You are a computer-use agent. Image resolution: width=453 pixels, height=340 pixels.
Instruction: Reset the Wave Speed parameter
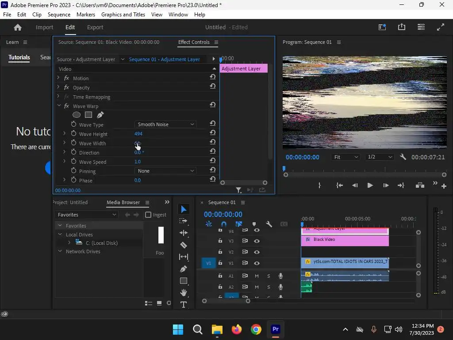coord(213,160)
